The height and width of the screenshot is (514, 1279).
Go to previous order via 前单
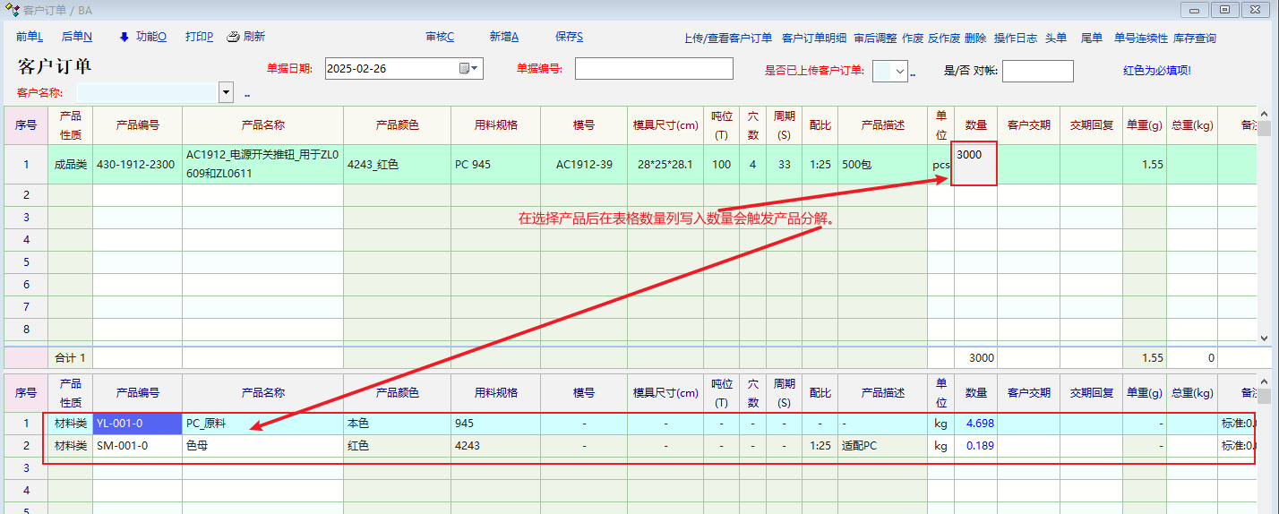30,37
